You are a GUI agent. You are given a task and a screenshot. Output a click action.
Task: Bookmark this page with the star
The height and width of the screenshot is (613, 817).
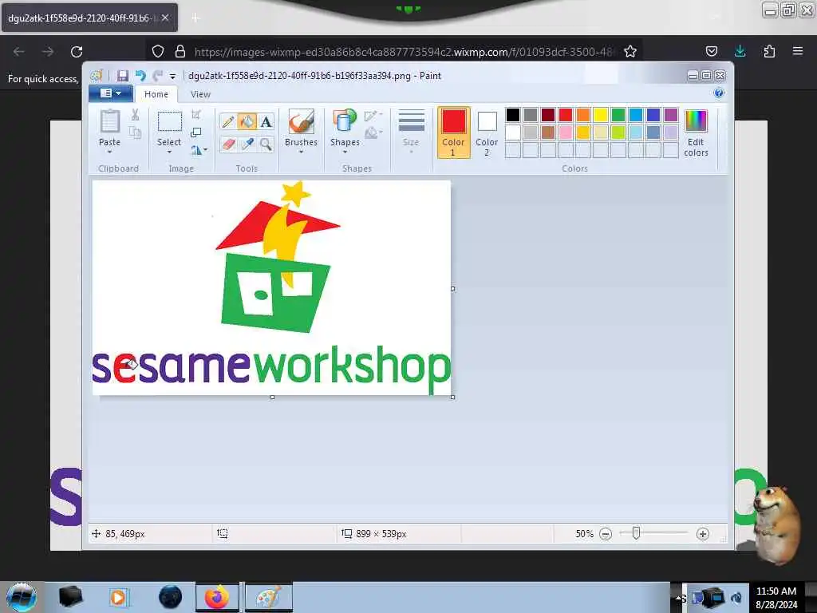click(x=630, y=52)
